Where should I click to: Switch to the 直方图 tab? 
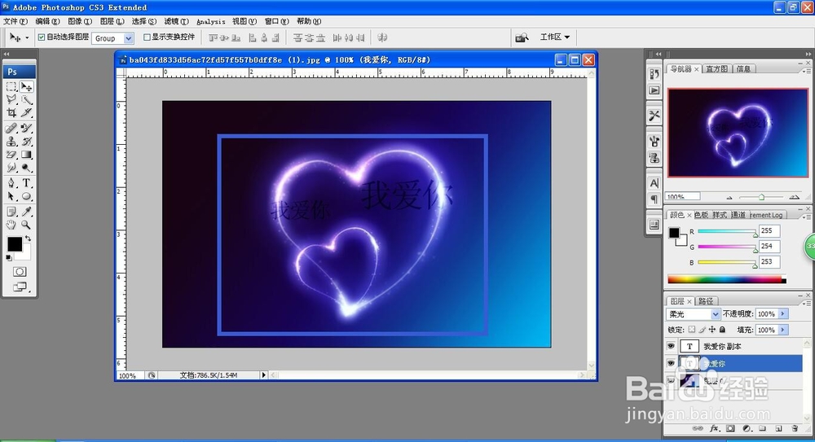pos(716,68)
